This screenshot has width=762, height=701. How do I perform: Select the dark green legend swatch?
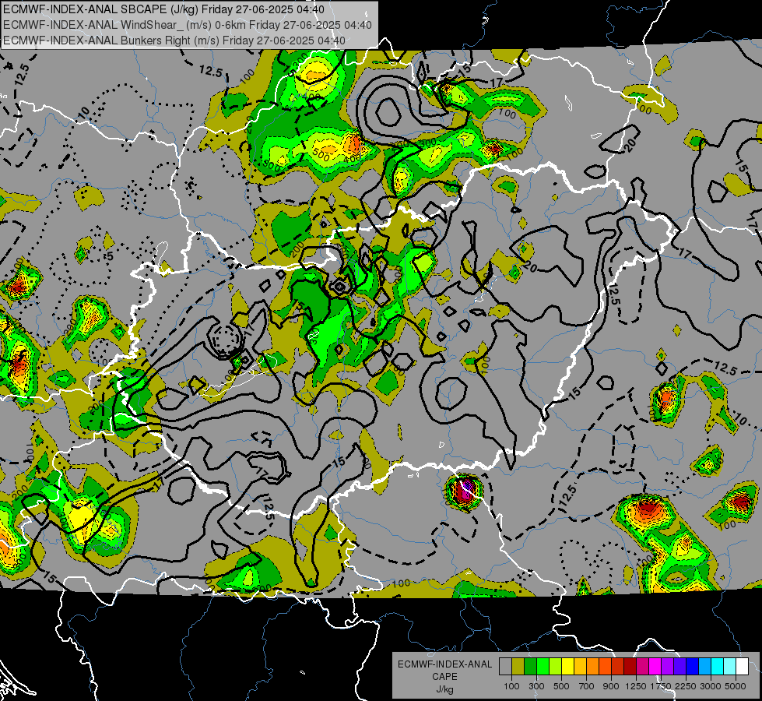[530, 667]
